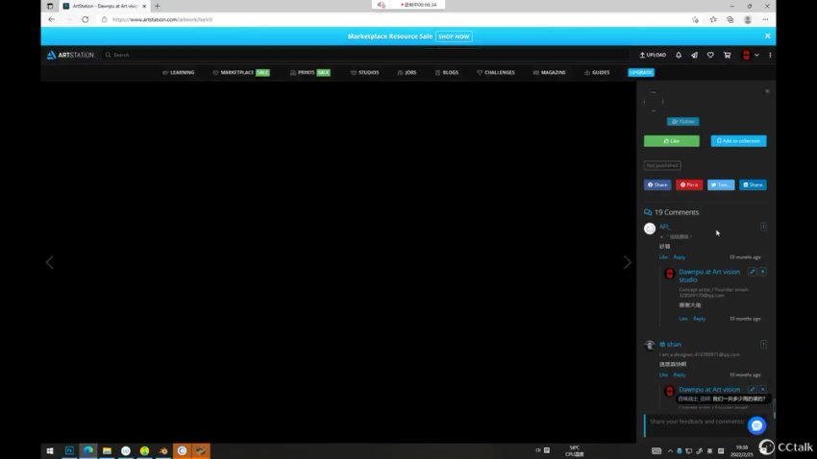The image size is (817, 459).
Task: Open the Challenges menu item
Action: click(x=495, y=72)
